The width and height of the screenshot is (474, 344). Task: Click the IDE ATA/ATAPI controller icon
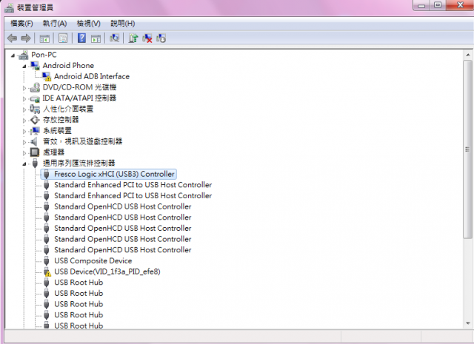35,98
